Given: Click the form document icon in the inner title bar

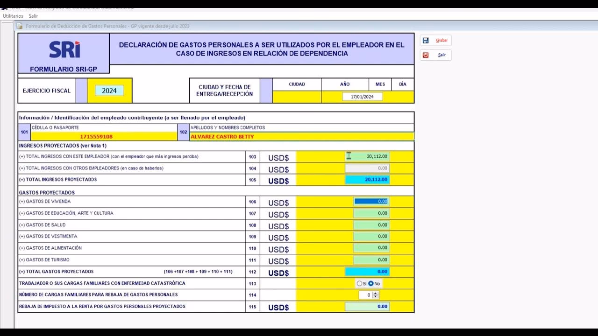Looking at the screenshot, I should point(20,27).
